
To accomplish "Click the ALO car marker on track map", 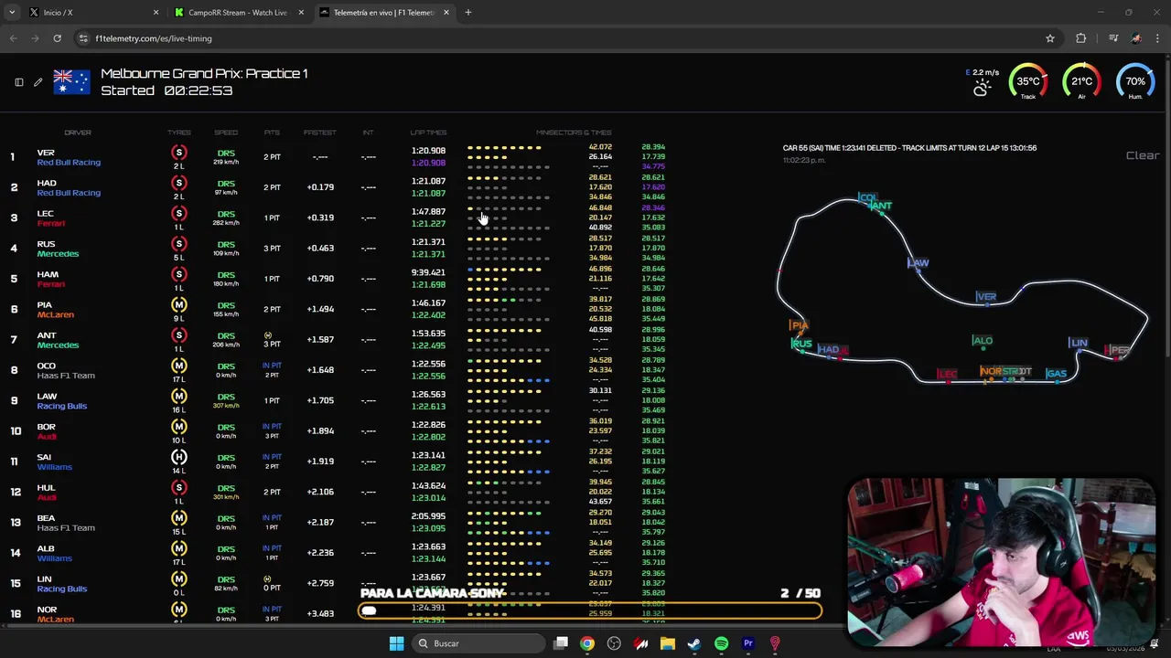I will coord(982,341).
